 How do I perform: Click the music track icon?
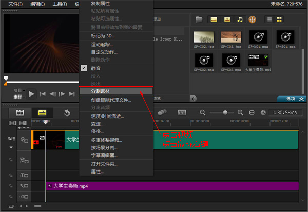(x=24, y=196)
